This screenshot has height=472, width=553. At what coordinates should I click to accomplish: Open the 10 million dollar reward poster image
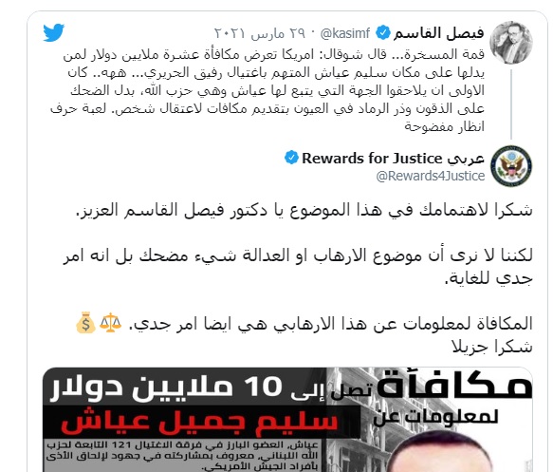pyautogui.click(x=287, y=420)
